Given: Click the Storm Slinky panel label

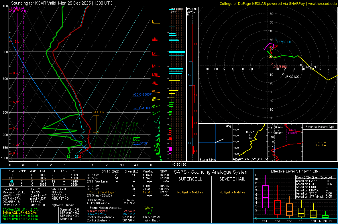Looking at the screenshot, I should 208,160.
